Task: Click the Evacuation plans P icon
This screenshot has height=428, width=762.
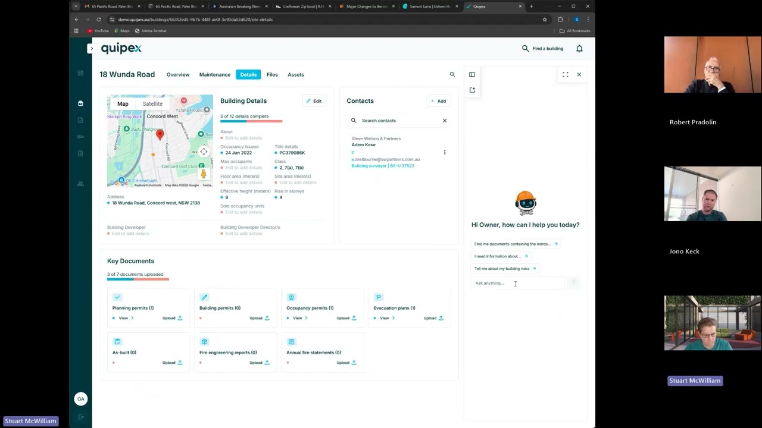Action: coord(378,297)
